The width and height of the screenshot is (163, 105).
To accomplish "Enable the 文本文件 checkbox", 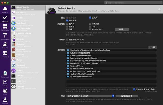I will click(x=90, y=24).
